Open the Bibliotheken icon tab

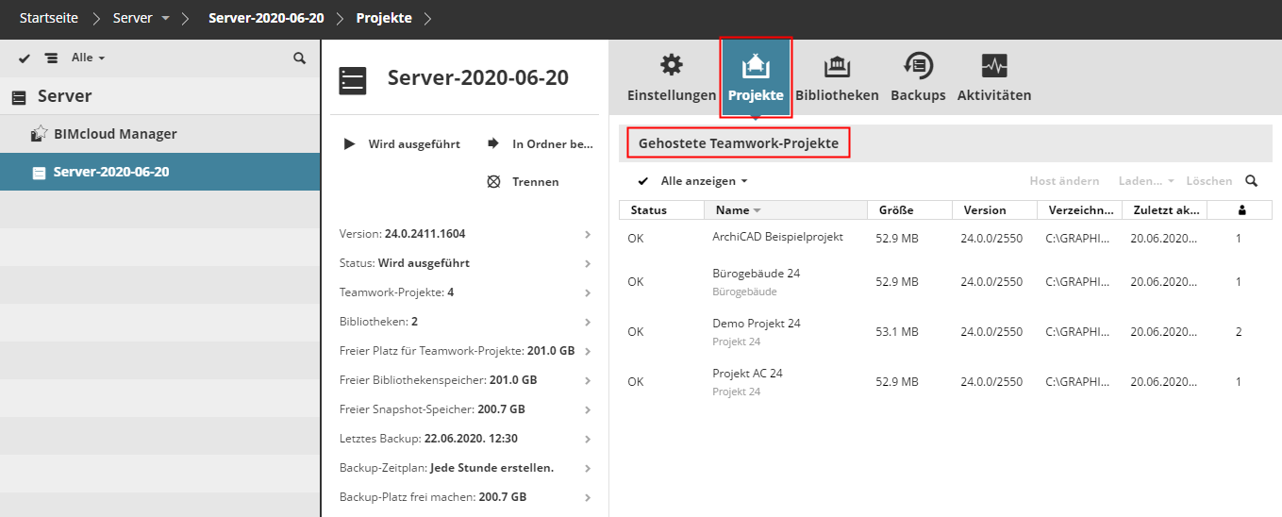click(x=837, y=66)
